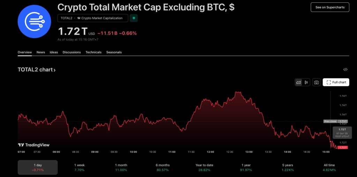
Task: Go to the Seasonals tab
Action: pyautogui.click(x=114, y=52)
